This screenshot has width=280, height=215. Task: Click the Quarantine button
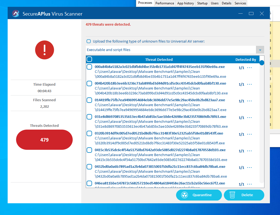tap(199, 195)
